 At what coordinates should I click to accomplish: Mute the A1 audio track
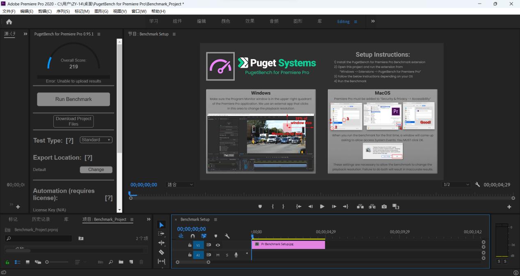click(x=218, y=255)
